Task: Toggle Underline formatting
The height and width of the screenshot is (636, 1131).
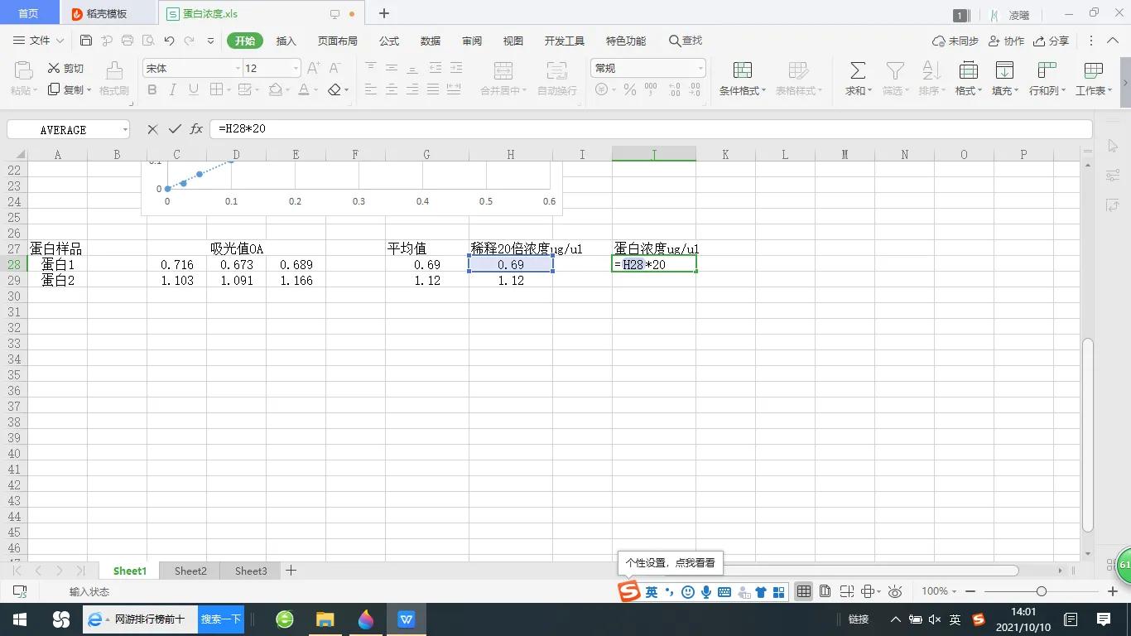Action: tap(193, 89)
